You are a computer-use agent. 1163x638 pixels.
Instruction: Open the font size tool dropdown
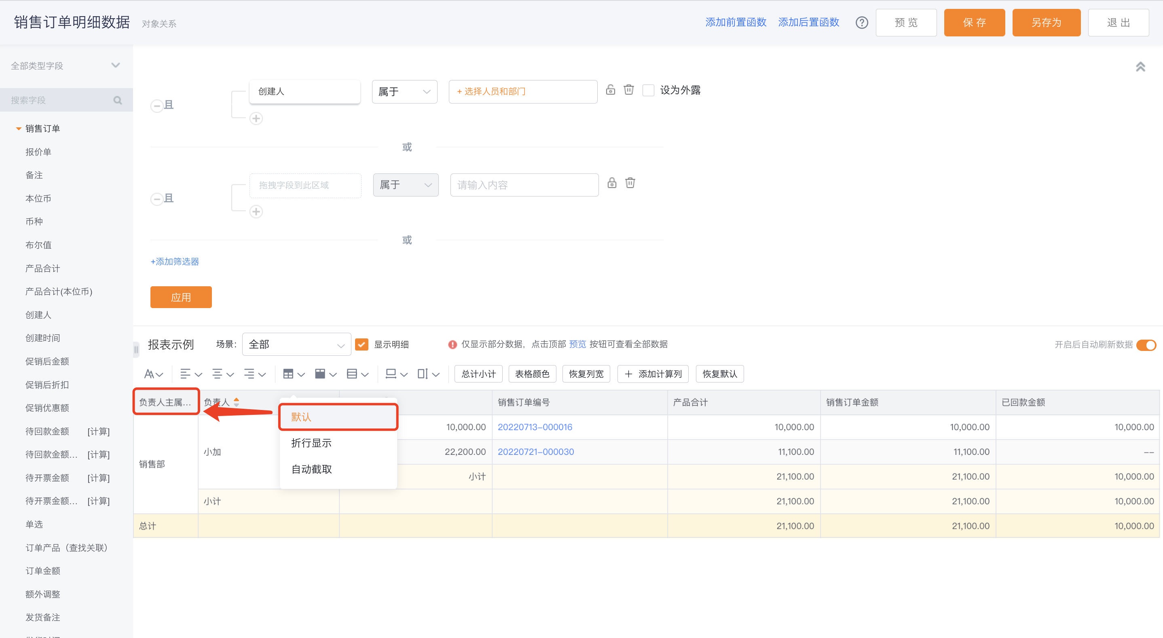154,374
